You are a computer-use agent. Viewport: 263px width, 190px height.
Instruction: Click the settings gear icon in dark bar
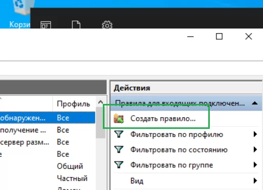click(107, 25)
